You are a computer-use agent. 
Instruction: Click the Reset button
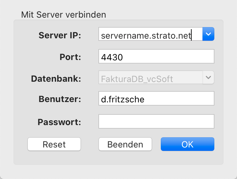(x=54, y=144)
